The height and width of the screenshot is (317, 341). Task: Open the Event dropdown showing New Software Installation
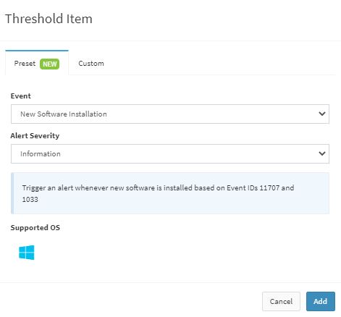click(x=170, y=114)
